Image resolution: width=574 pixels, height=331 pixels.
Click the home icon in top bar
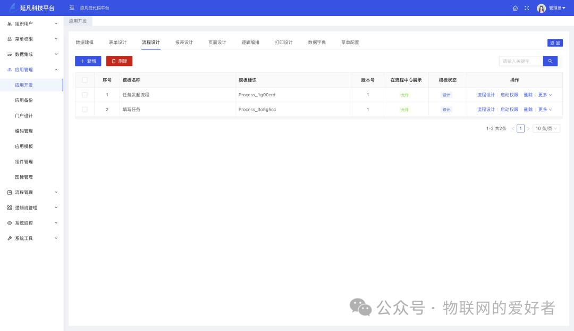[x=515, y=8]
